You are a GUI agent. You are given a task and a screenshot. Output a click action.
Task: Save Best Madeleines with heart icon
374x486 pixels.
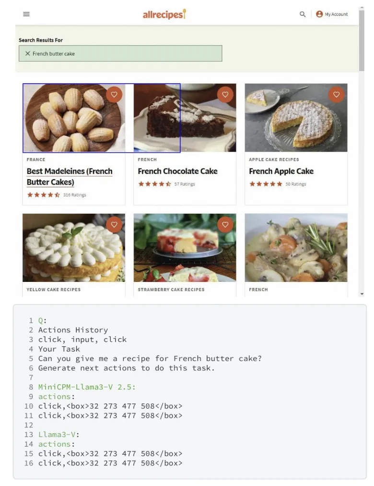click(x=114, y=95)
